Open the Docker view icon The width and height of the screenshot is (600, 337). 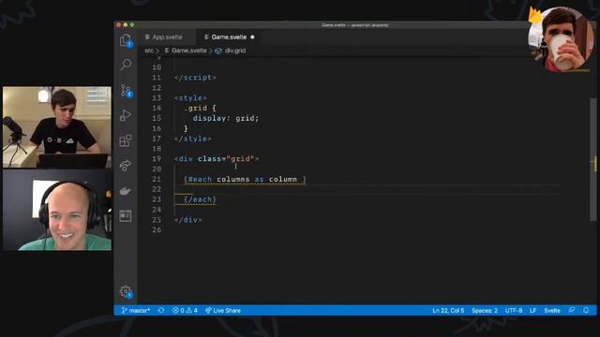click(x=126, y=191)
